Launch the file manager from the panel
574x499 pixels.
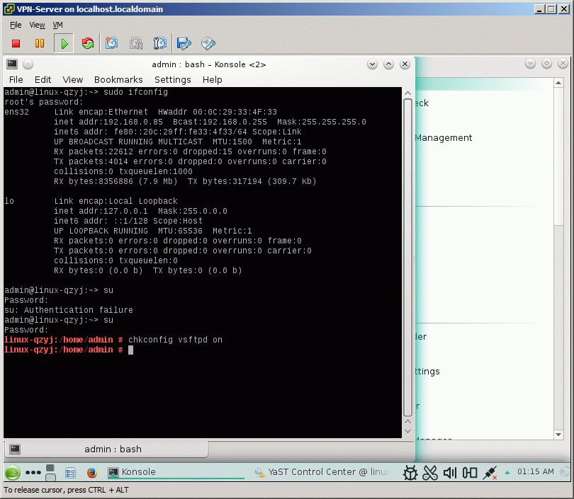[x=70, y=473]
